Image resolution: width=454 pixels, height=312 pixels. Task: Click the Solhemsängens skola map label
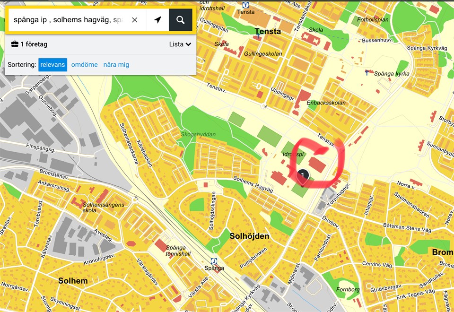[x=104, y=208]
